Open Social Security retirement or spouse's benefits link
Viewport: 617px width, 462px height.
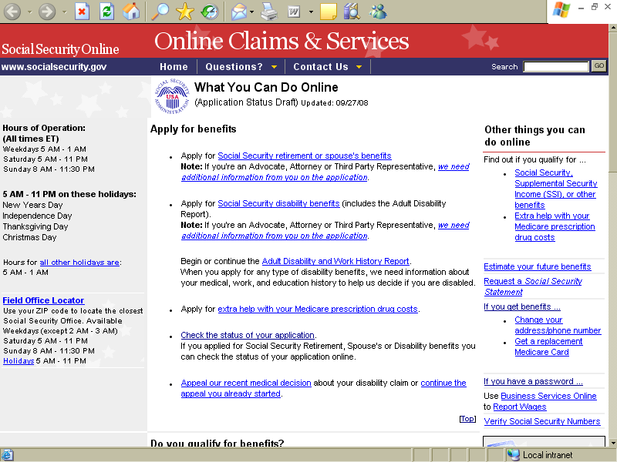[304, 156]
